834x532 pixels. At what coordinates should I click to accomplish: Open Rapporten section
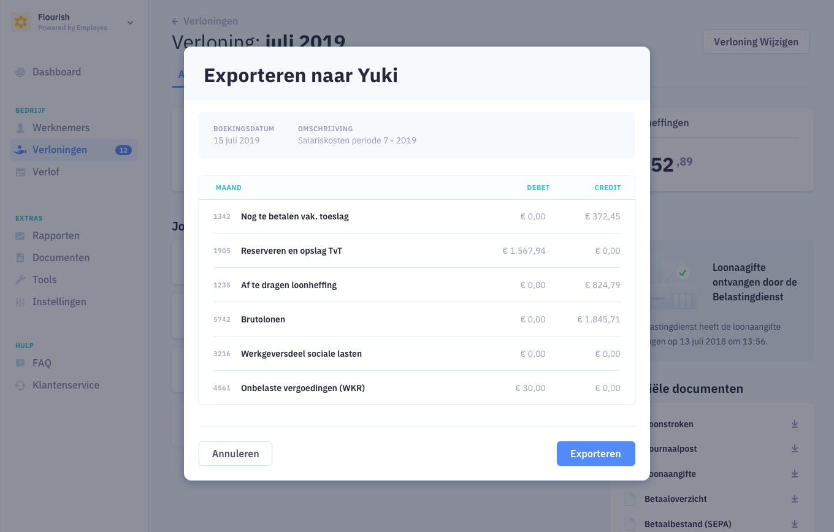[56, 236]
